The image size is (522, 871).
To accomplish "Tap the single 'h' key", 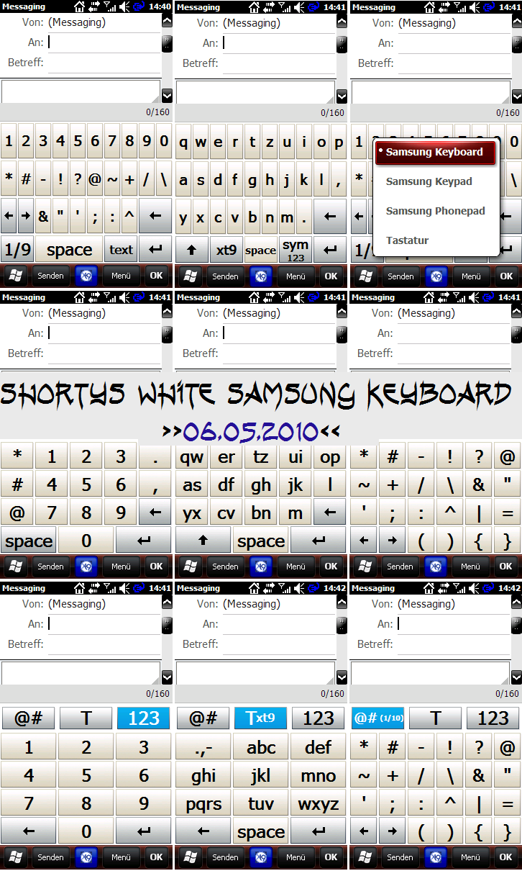I will (270, 179).
